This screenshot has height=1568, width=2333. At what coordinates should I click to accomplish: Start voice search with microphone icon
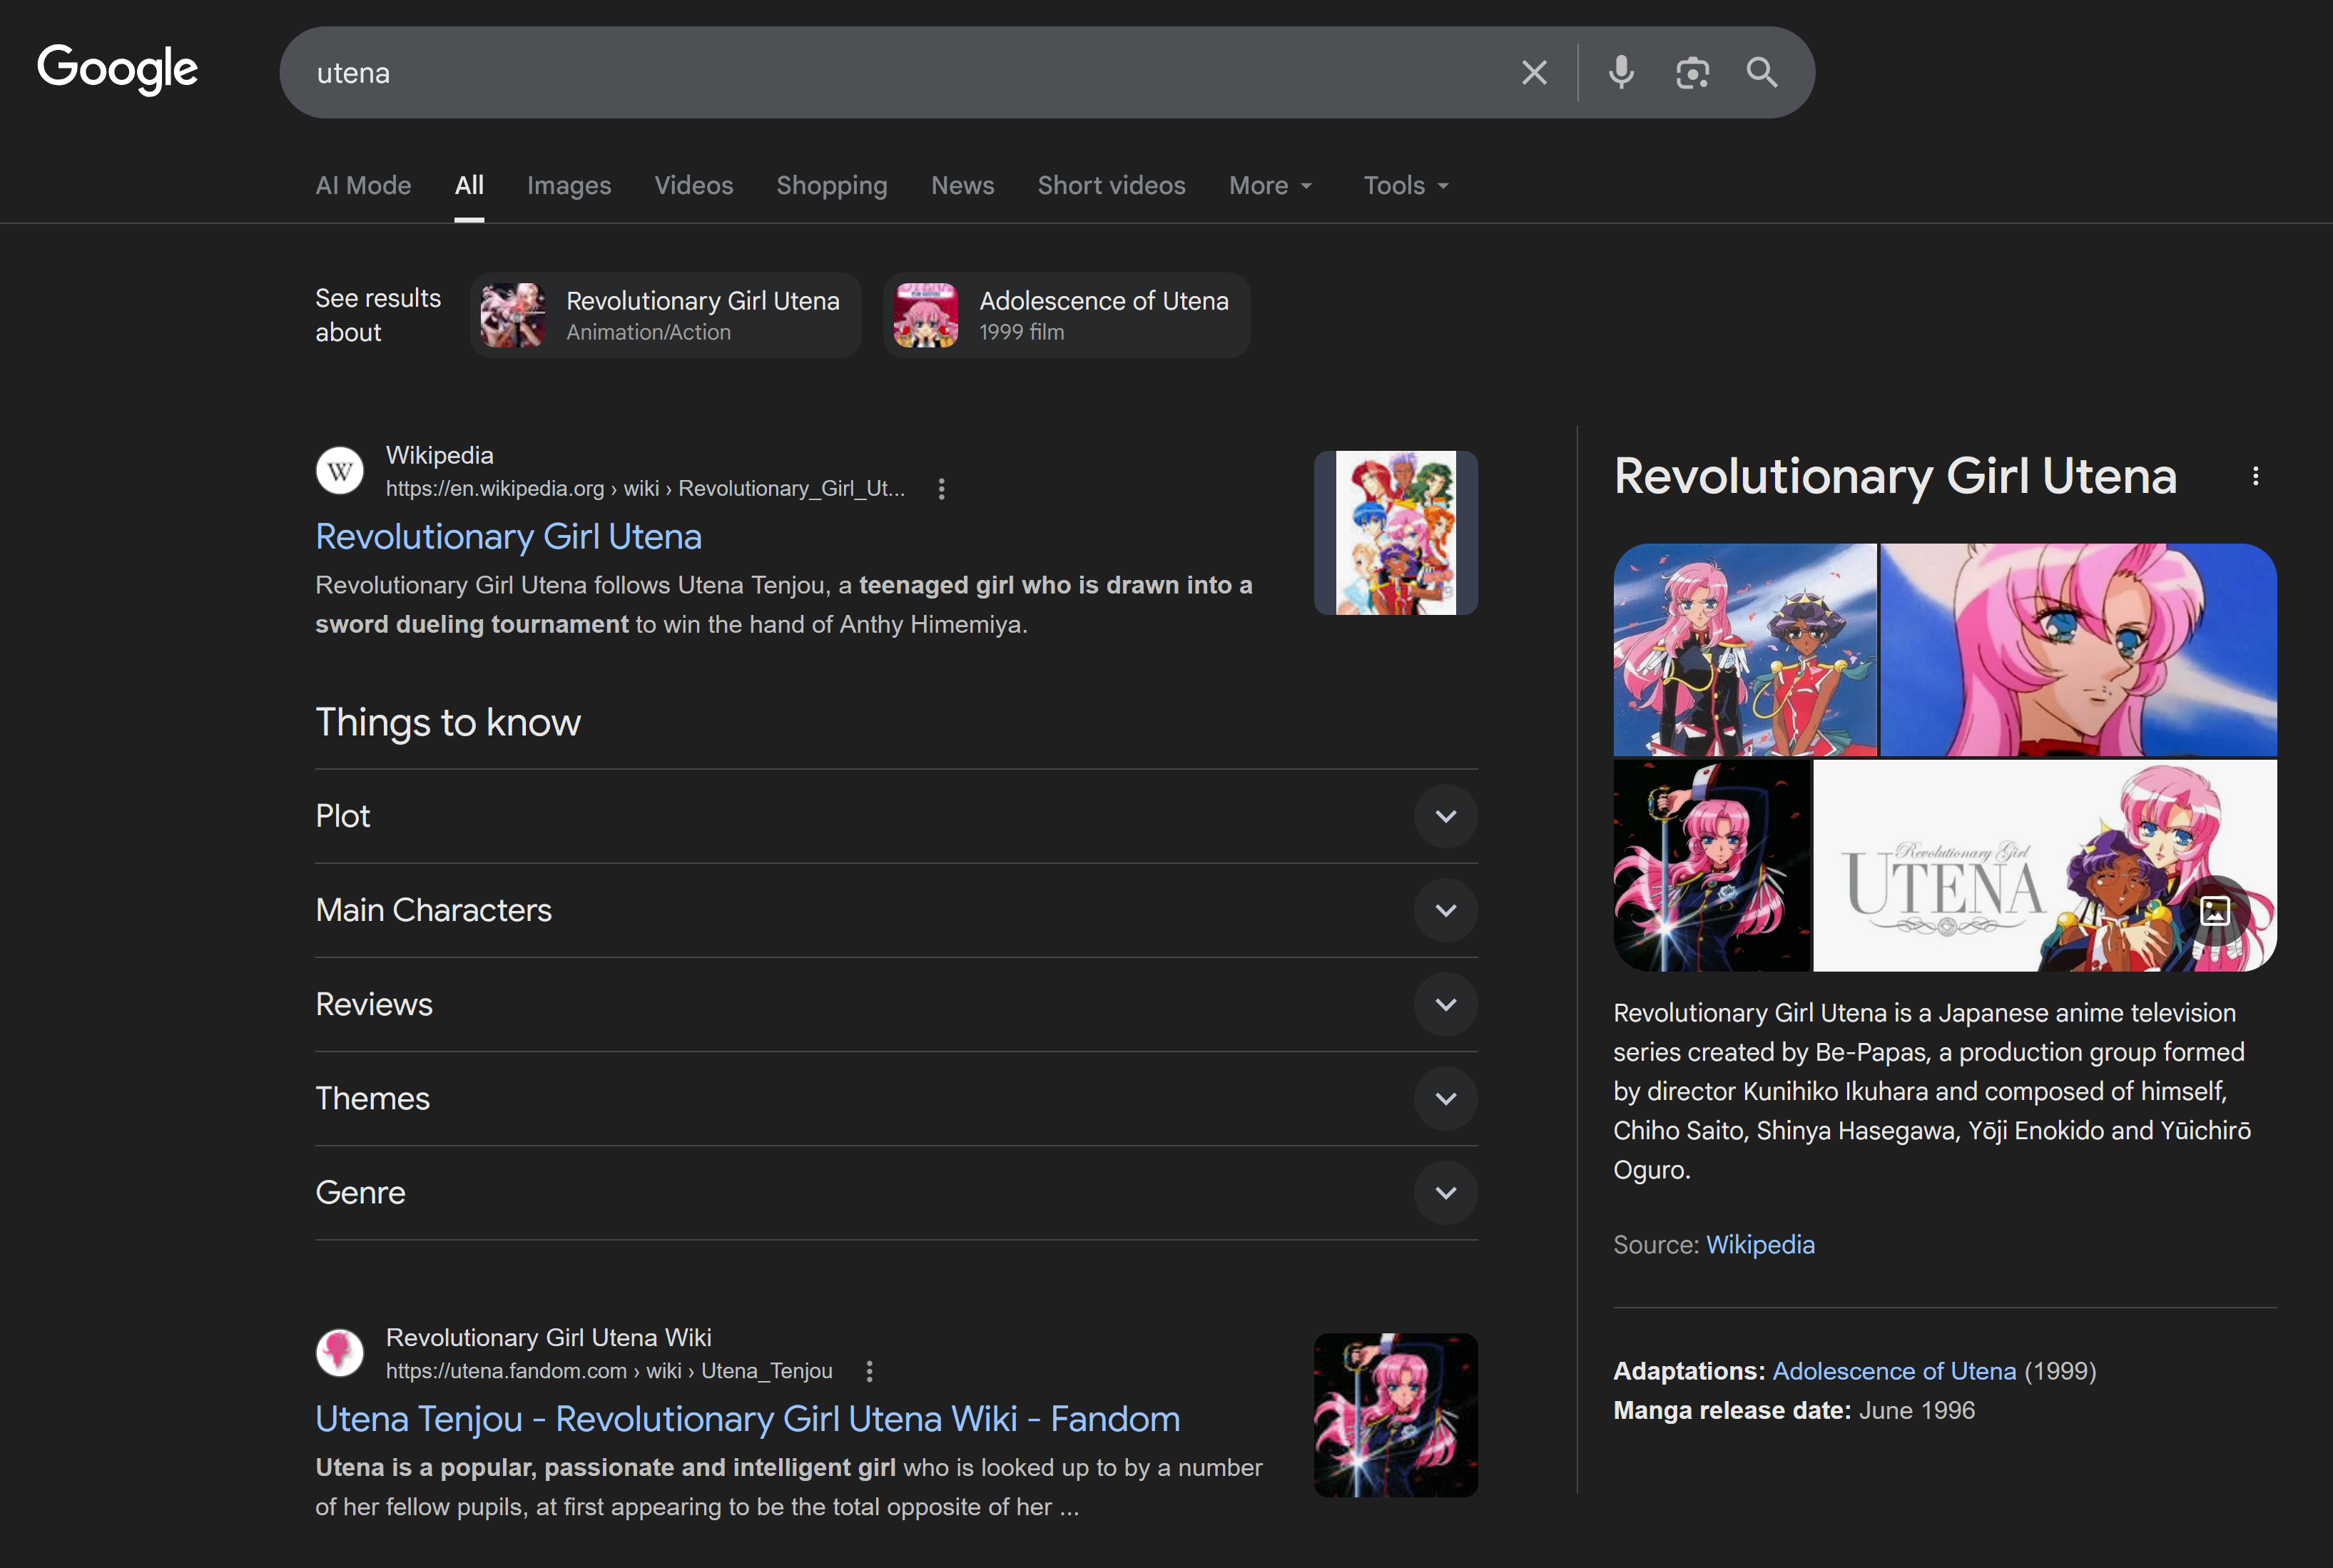click(x=1621, y=73)
